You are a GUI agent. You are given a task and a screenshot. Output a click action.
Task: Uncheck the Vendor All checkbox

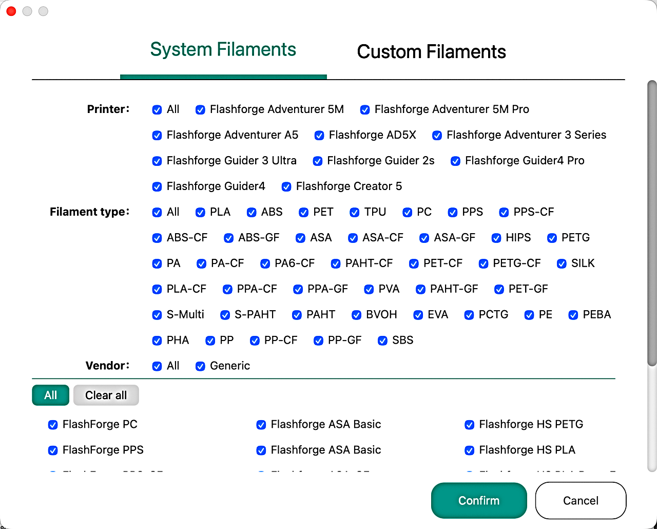point(157,366)
